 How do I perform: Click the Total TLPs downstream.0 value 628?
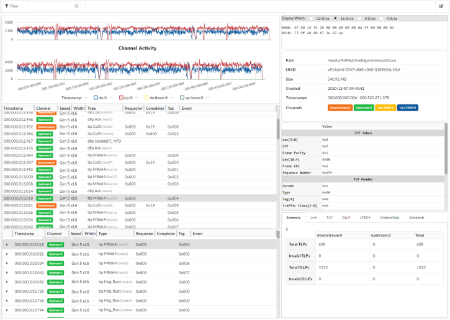(322, 244)
